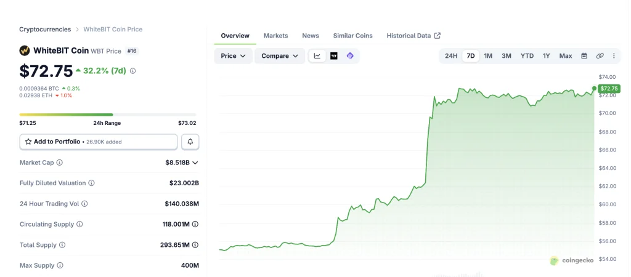Click the info icon next to Fully Diluted Valuation
The width and height of the screenshot is (631, 277).
point(91,183)
